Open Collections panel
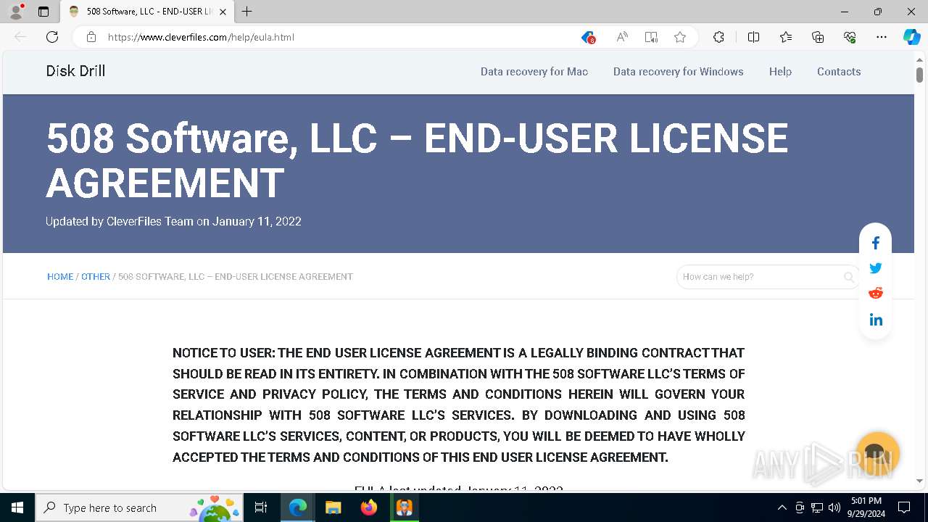 coord(818,37)
